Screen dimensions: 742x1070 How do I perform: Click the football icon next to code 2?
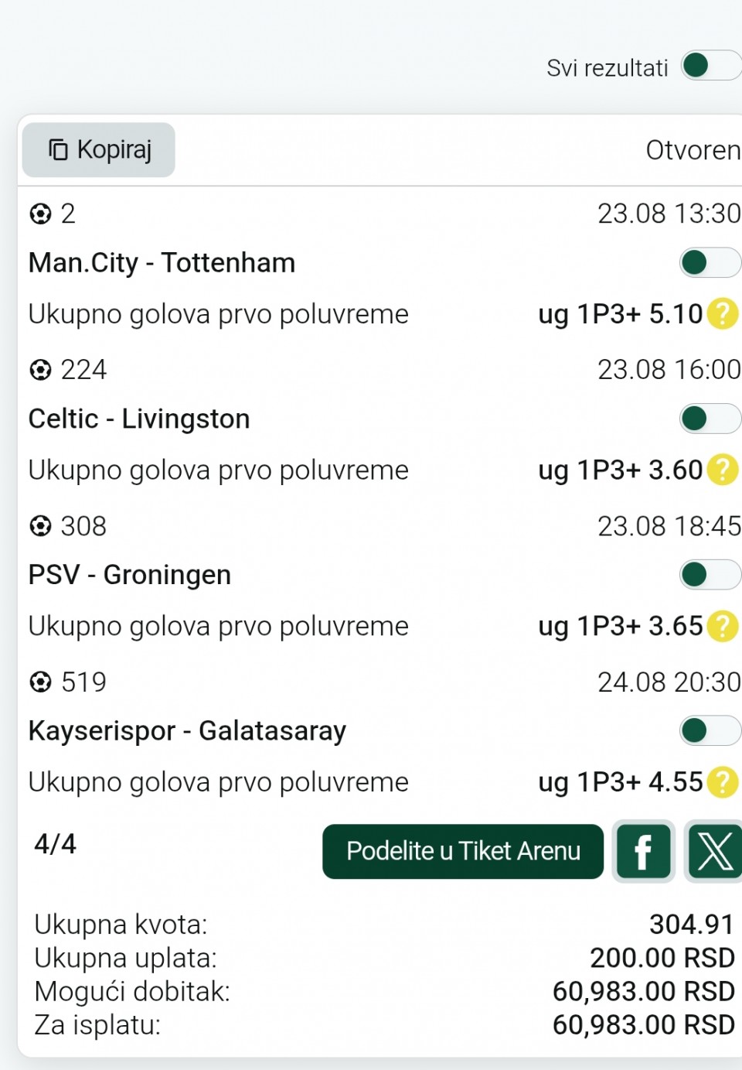pyautogui.click(x=40, y=214)
